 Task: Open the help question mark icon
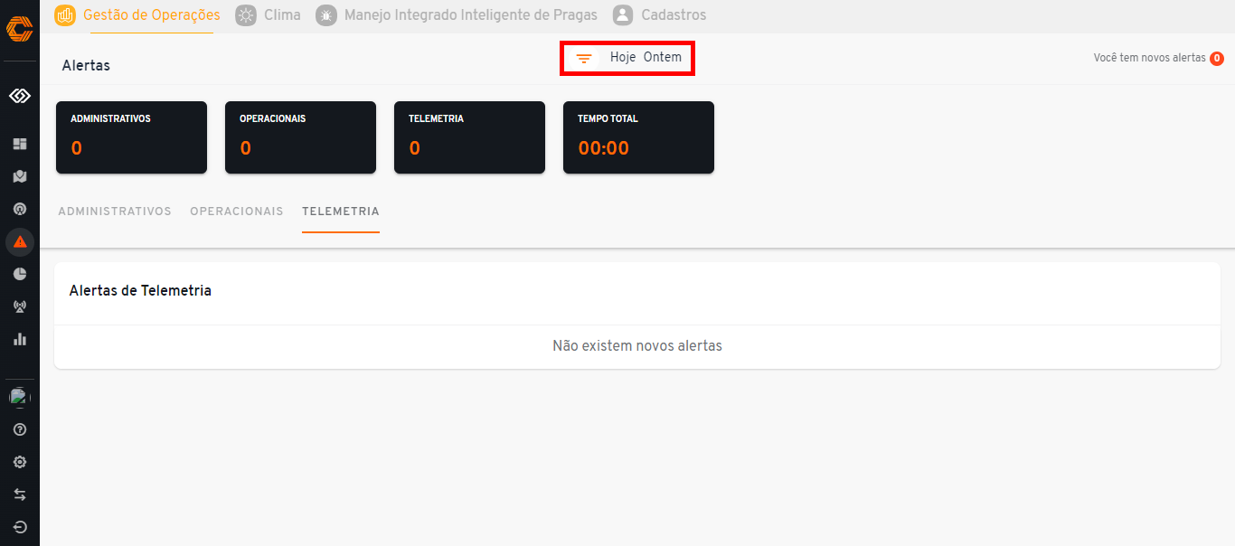point(20,429)
